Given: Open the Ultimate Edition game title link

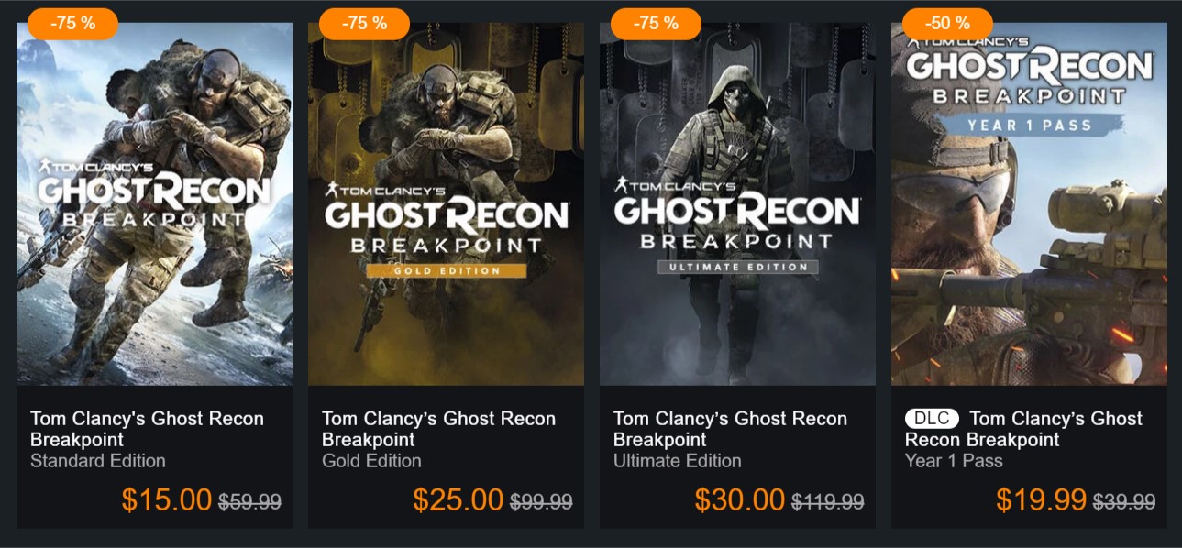Looking at the screenshot, I should point(730,429).
